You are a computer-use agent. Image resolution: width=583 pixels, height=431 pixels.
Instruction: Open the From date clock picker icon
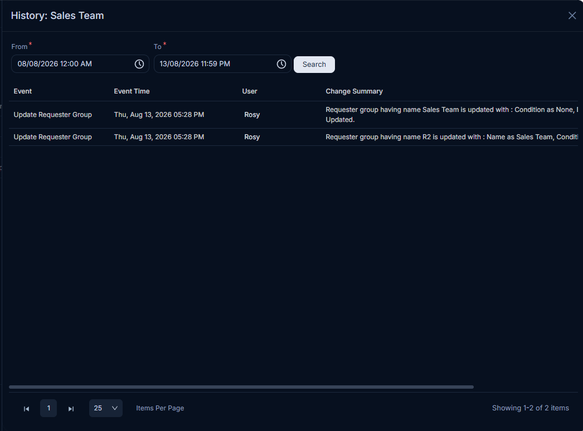pos(139,64)
